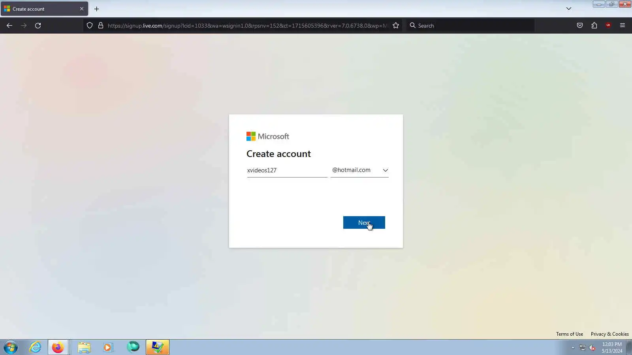Open Windows Media Player from the taskbar
This screenshot has height=355, width=632.
[x=108, y=348]
